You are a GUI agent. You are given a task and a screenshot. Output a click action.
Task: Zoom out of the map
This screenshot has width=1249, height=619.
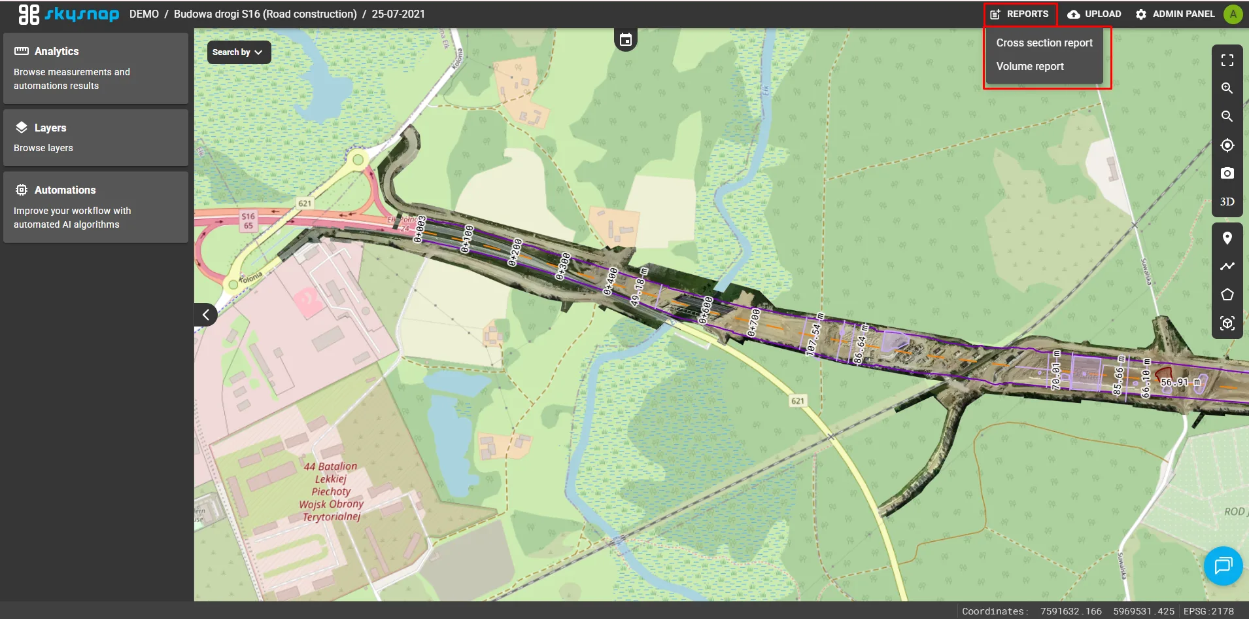pos(1227,116)
